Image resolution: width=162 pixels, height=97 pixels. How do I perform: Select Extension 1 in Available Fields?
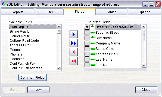33,50
